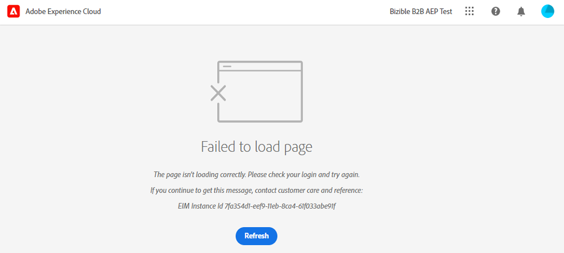The height and width of the screenshot is (253, 564).
Task: Click the "Failed to load page" heading
Action: click(x=257, y=147)
